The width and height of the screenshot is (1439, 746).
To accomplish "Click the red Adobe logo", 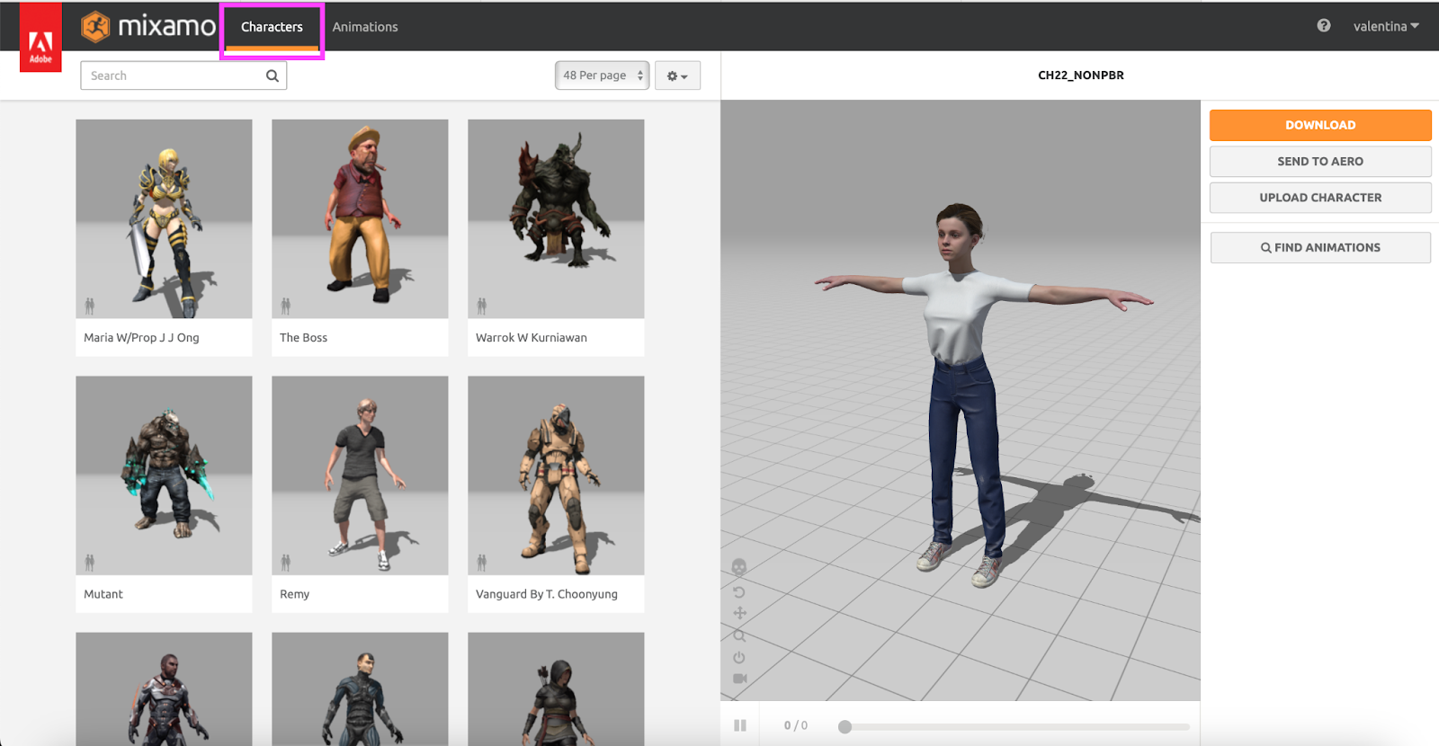I will point(40,37).
